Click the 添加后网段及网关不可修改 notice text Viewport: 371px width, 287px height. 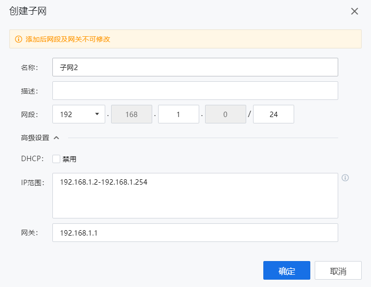(x=68, y=39)
